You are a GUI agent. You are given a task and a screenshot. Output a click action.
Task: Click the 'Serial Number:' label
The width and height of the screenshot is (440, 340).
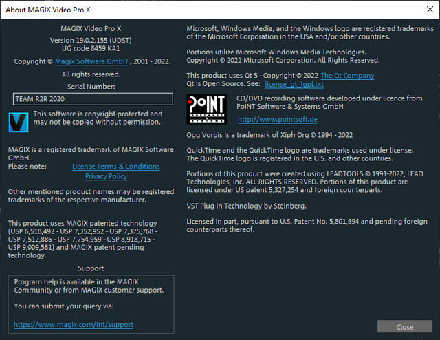pyautogui.click(x=91, y=87)
